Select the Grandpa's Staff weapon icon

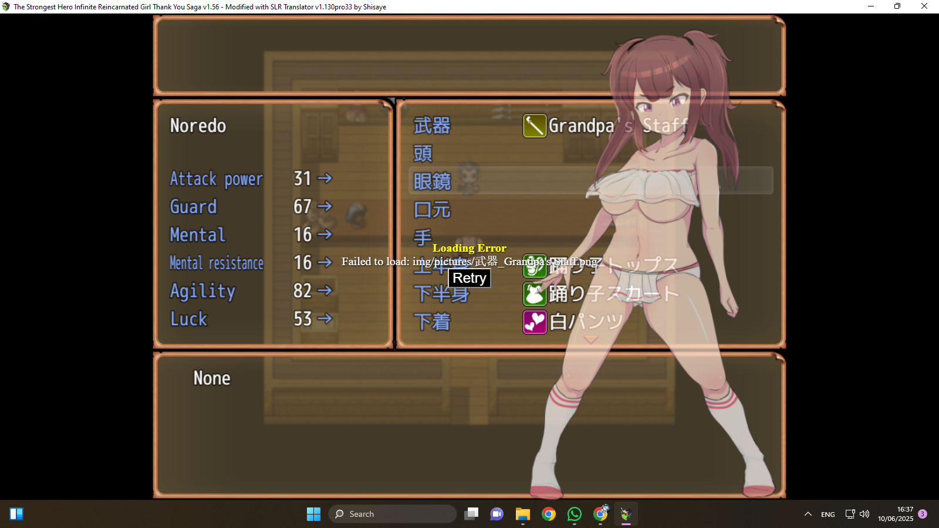534,126
